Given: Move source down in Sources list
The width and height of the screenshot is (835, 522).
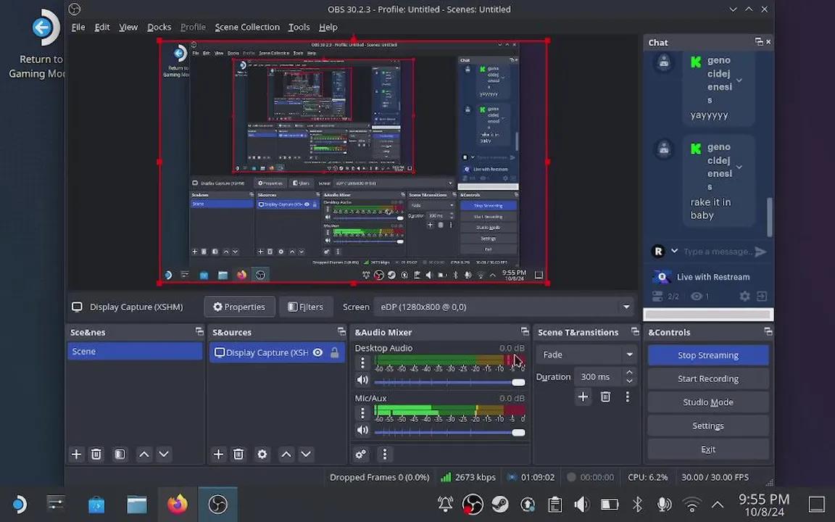Looking at the screenshot, I should point(306,454).
